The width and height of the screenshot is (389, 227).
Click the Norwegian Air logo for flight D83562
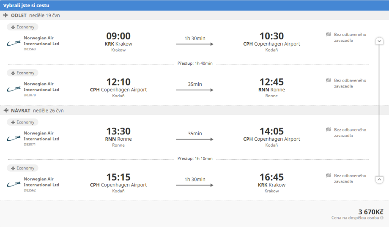tap(14, 184)
